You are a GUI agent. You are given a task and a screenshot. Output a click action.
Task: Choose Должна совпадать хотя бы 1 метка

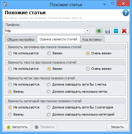(x=76, y=85)
